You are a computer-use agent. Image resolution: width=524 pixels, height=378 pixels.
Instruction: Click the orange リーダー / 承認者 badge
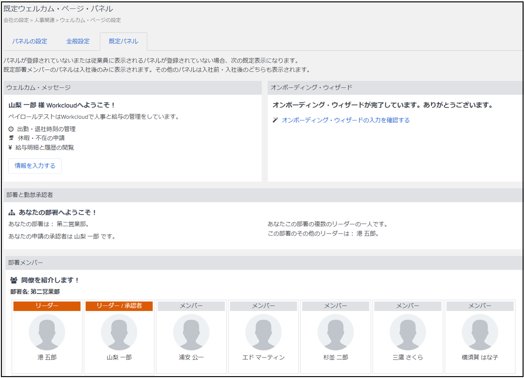119,306
